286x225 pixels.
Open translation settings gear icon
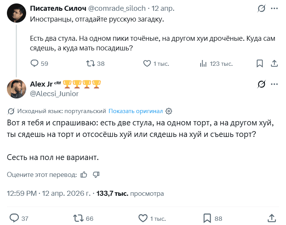point(168,111)
